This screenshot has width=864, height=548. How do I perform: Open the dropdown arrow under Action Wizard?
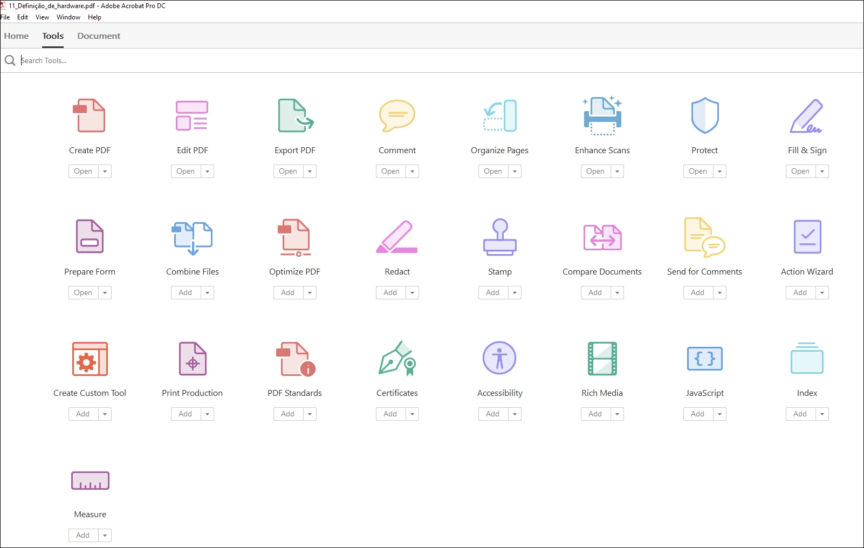click(822, 293)
